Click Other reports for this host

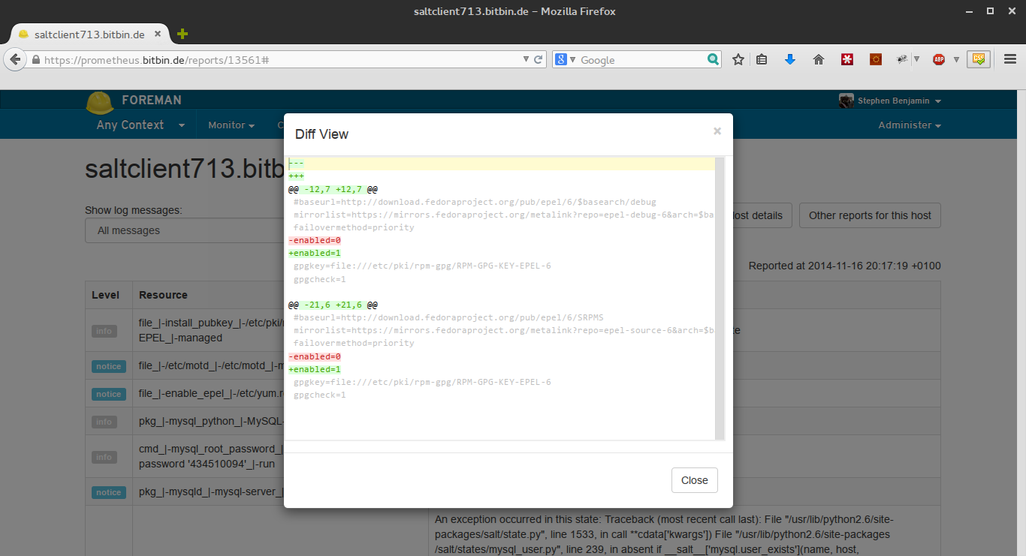click(869, 215)
